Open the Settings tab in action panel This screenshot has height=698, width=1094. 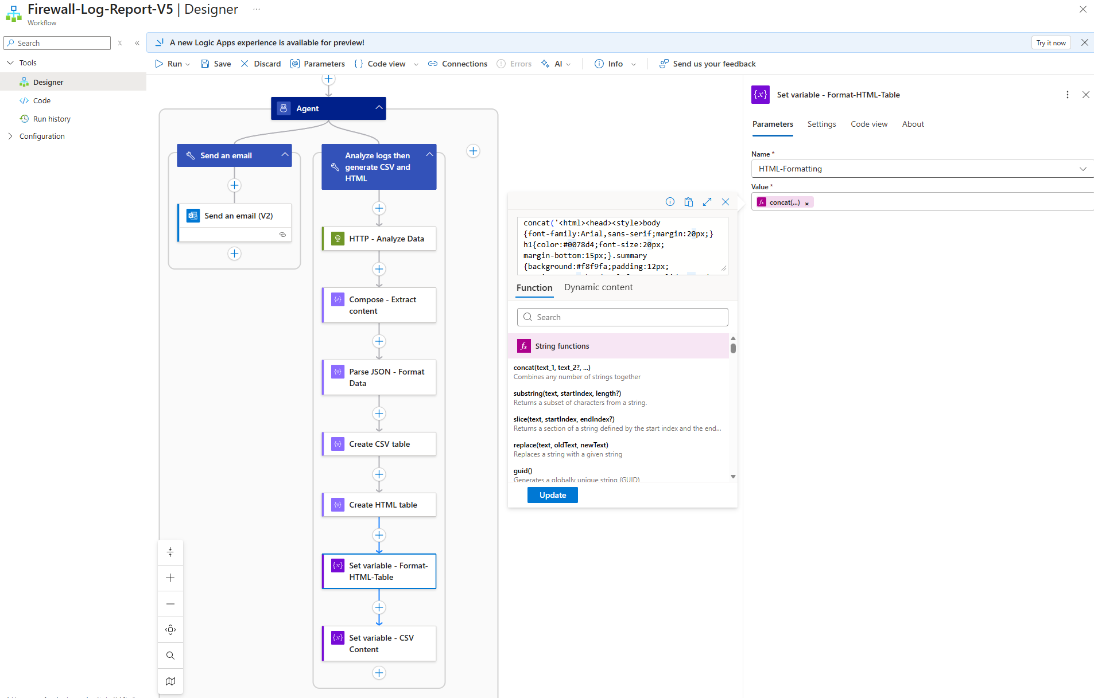821,124
